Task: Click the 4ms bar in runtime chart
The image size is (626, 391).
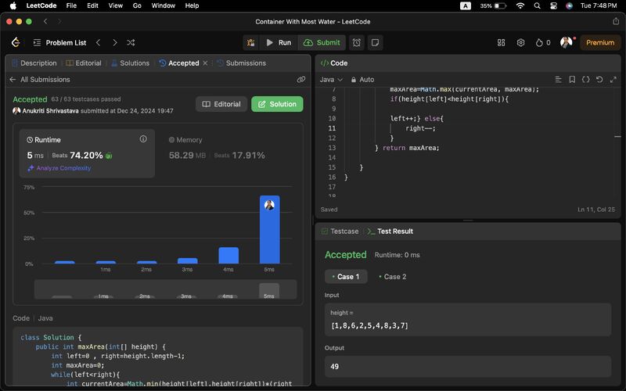Action: tap(228, 256)
